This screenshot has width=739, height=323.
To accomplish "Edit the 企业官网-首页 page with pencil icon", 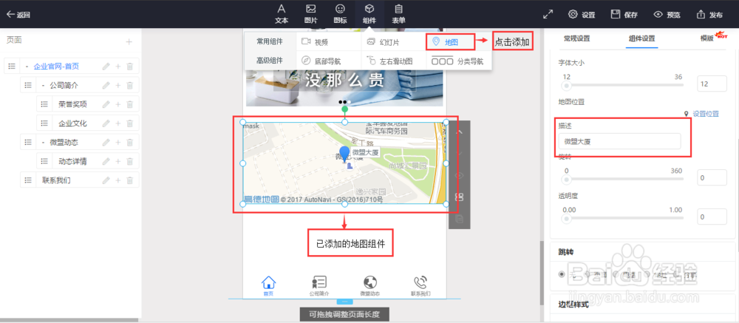I will (106, 67).
